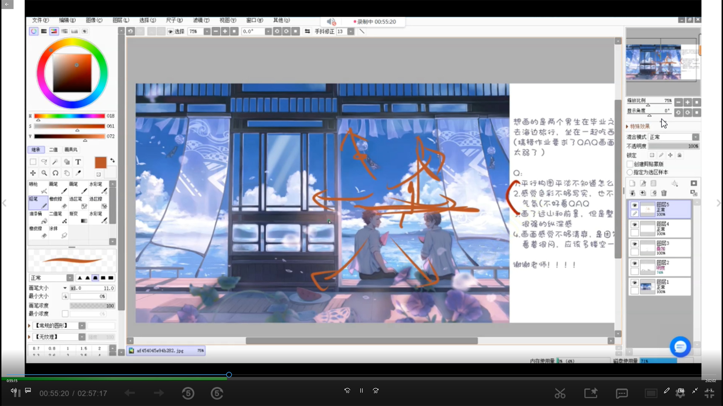
Task: Open the 图像 menu
Action: [x=94, y=20]
